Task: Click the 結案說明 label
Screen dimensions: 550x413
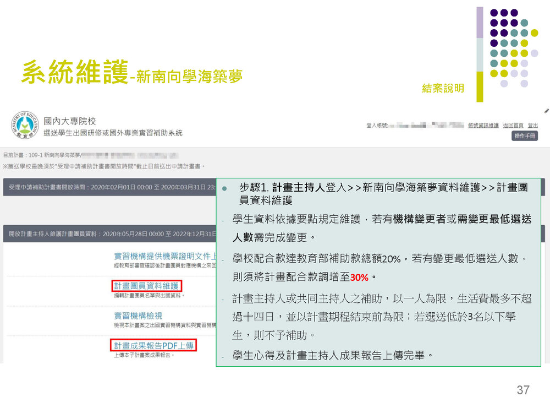Action: 443,88
